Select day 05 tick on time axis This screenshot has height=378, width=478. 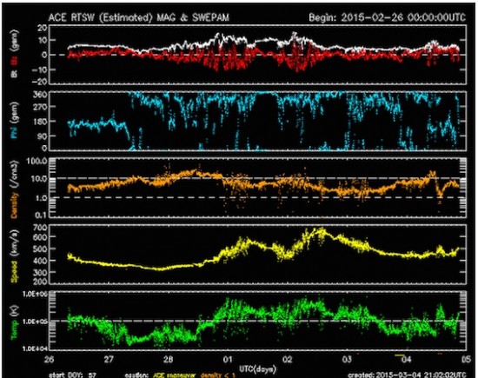pos(466,360)
